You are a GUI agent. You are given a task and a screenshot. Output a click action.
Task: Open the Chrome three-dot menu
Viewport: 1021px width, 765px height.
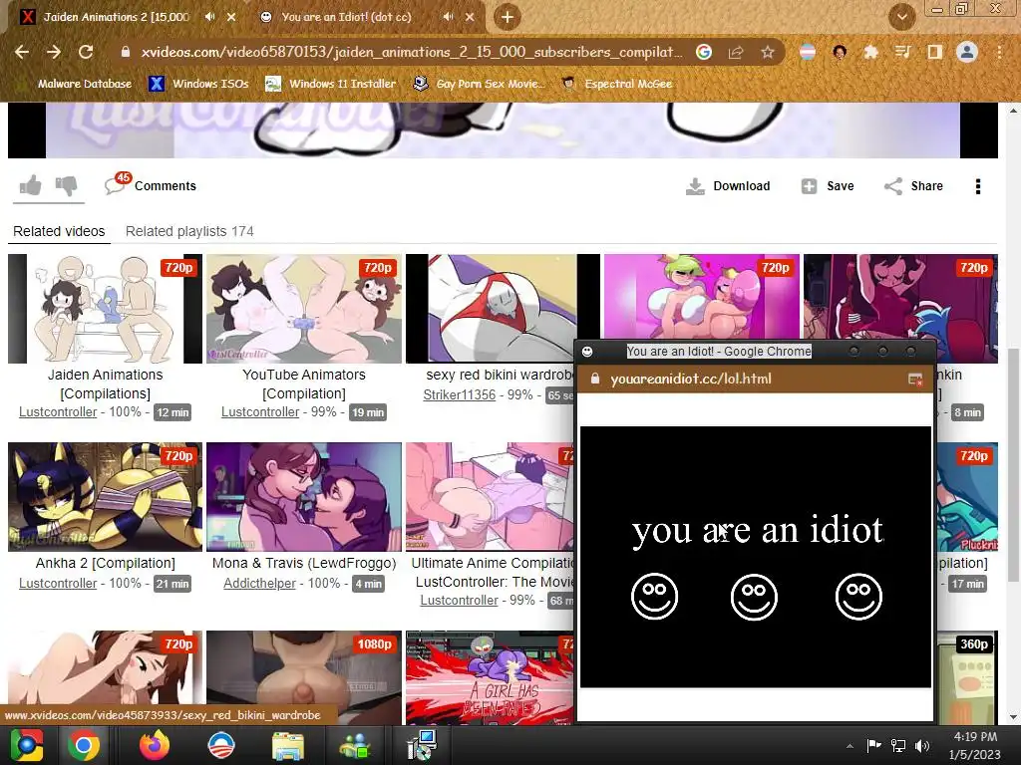pyautogui.click(x=999, y=52)
